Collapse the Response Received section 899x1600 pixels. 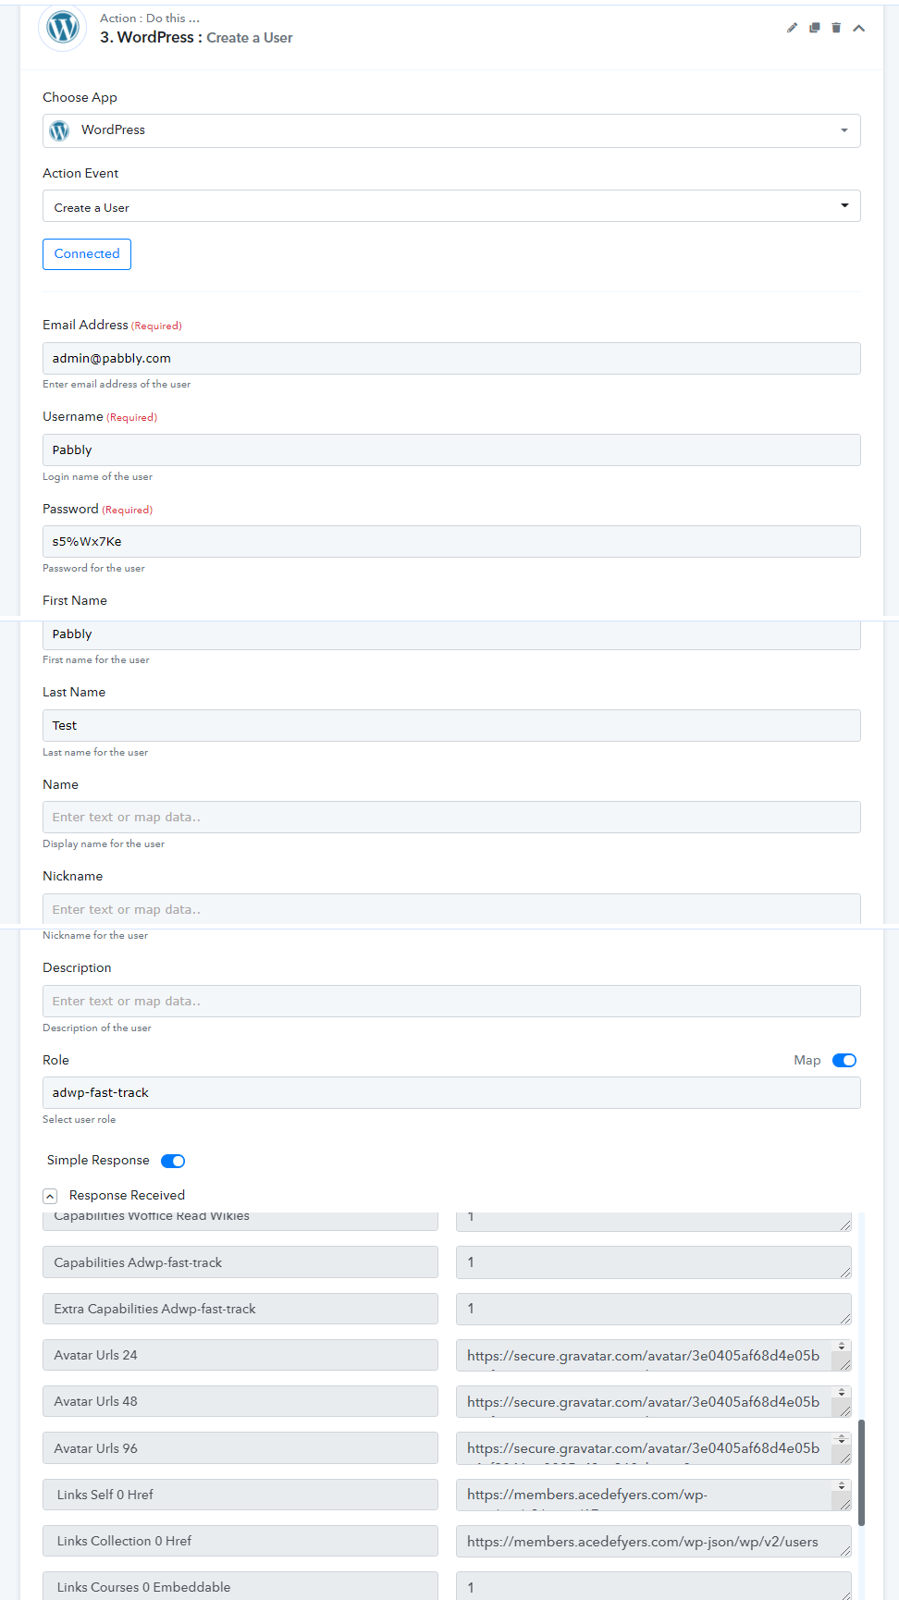pos(50,1196)
